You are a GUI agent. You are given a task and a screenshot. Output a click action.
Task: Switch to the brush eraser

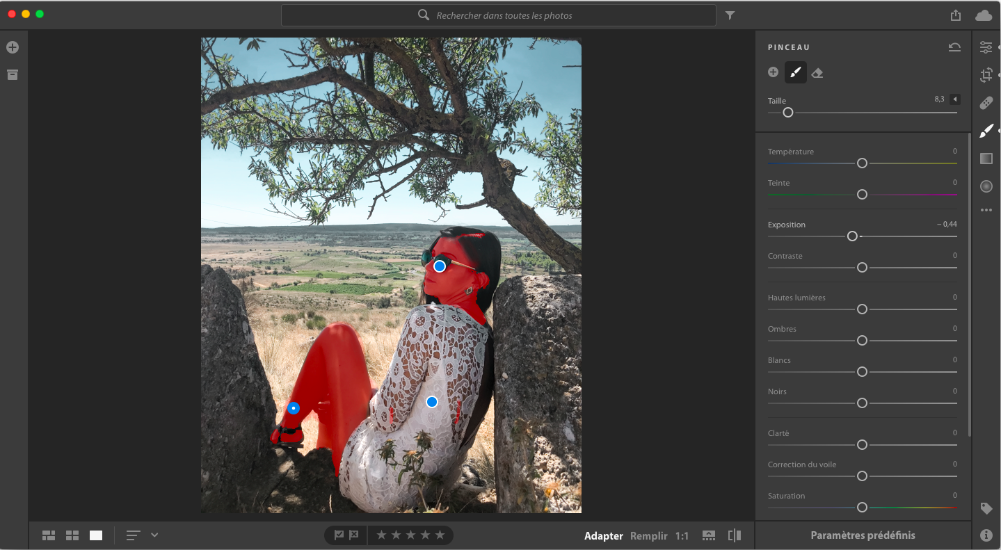pyautogui.click(x=817, y=72)
